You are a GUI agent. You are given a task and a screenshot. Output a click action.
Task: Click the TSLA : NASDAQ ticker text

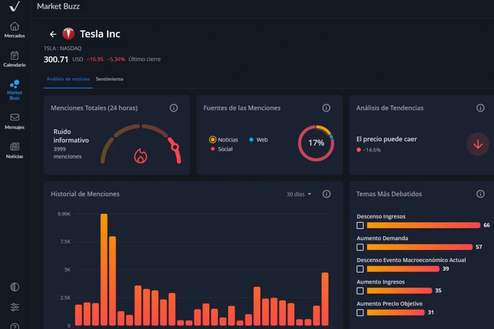(62, 48)
